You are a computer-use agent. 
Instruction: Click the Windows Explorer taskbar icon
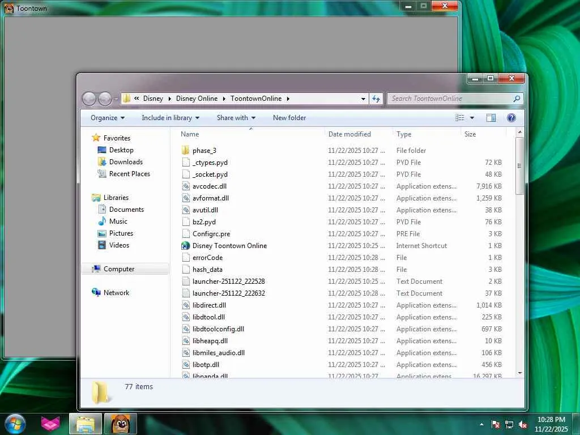pos(86,424)
